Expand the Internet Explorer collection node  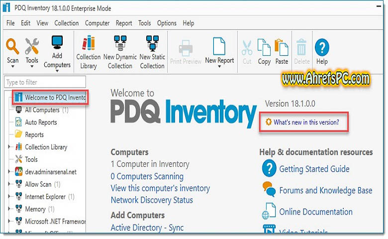9,196
